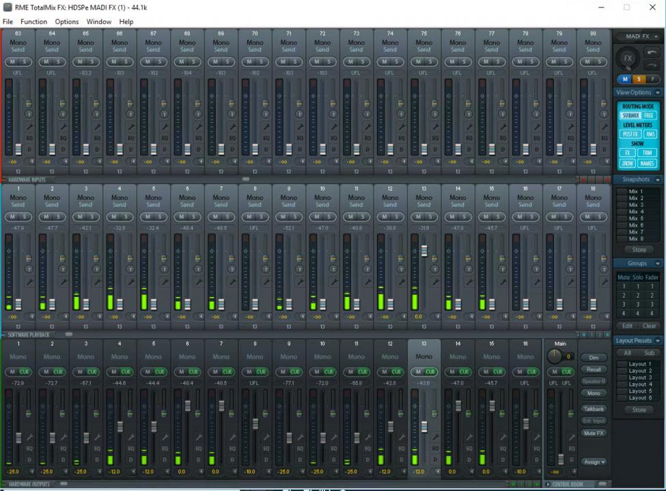Expand channel arrow on playback channel 13

coord(437,316)
